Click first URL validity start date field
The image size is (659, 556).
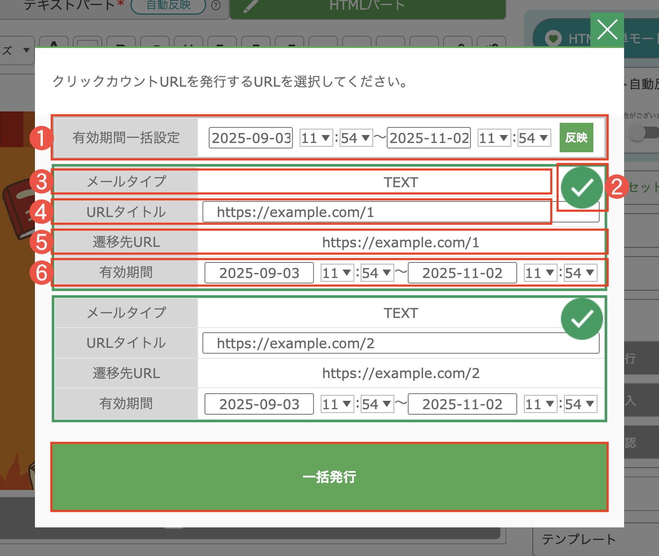(x=259, y=273)
